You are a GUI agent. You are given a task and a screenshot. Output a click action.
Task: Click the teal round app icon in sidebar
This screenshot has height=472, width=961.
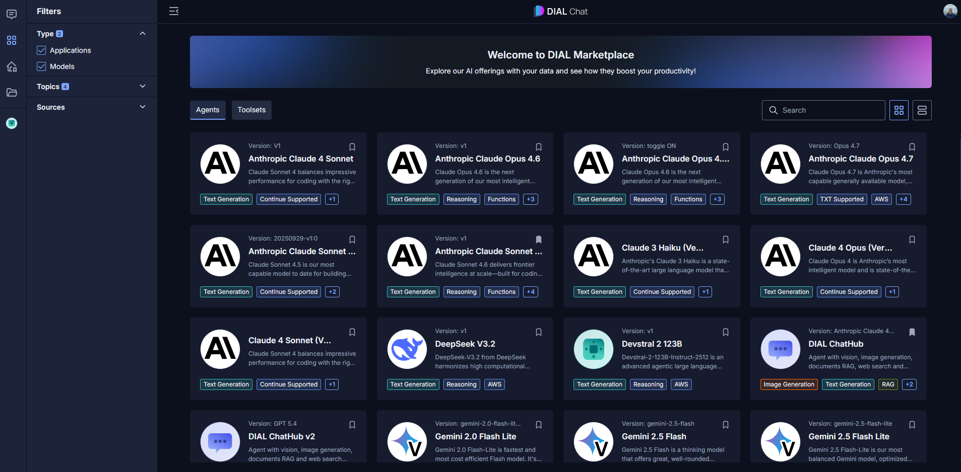pos(12,123)
